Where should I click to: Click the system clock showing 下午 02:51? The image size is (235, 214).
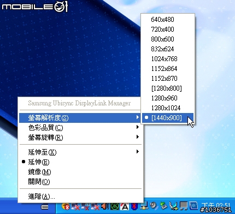pyautogui.click(x=216, y=205)
